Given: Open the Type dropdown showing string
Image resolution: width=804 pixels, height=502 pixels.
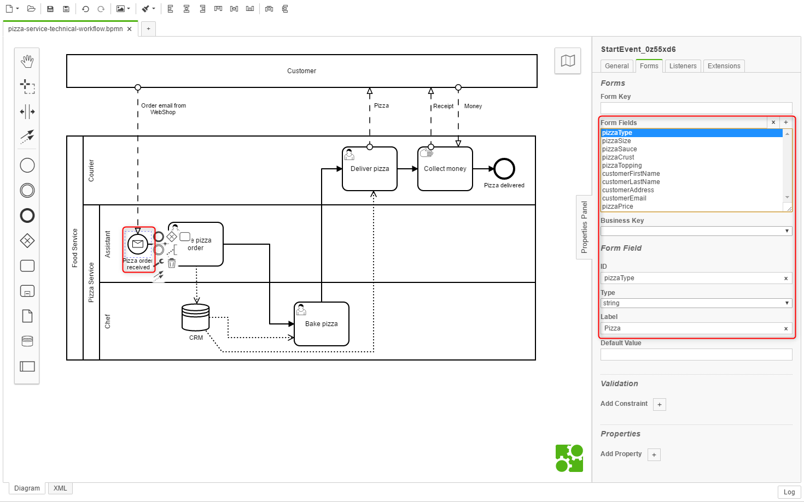Looking at the screenshot, I should [696, 303].
